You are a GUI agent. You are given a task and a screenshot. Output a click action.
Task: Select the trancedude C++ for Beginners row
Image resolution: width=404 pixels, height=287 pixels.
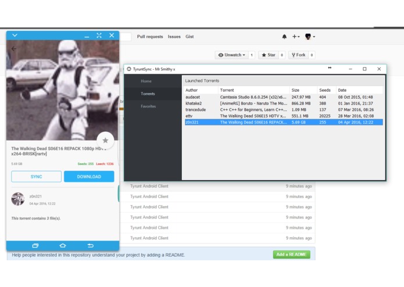click(x=284, y=110)
